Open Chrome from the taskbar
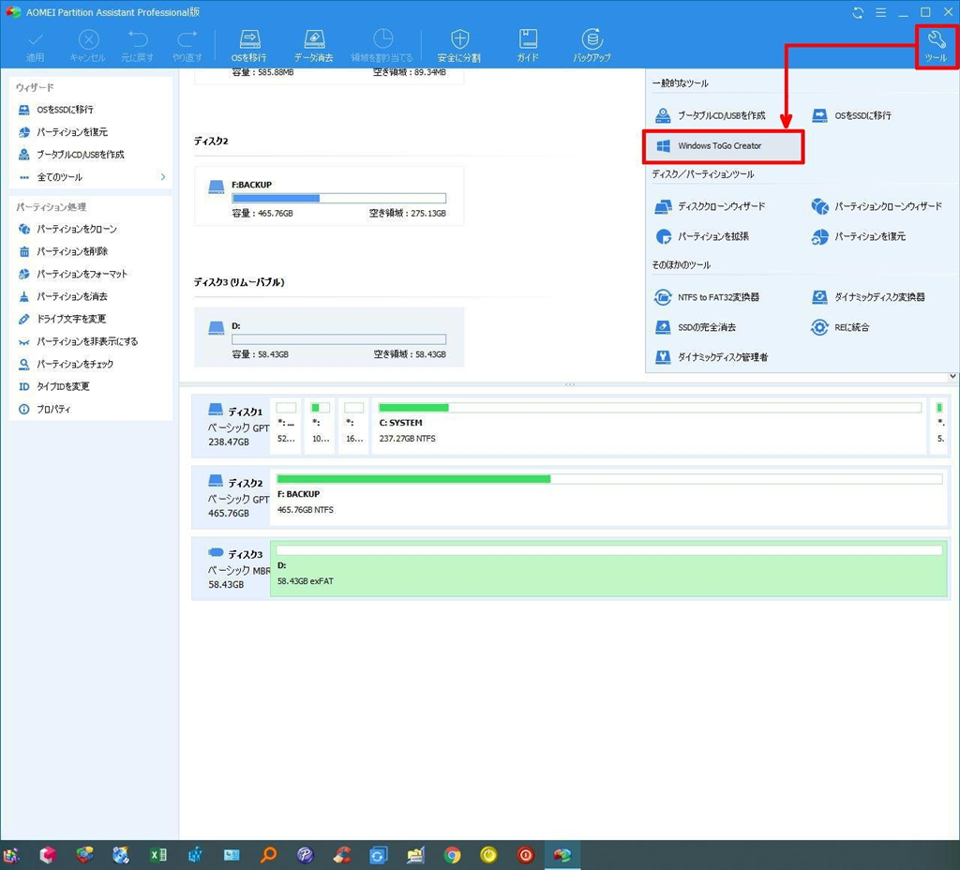Viewport: 960px width, 870px height. [452, 855]
